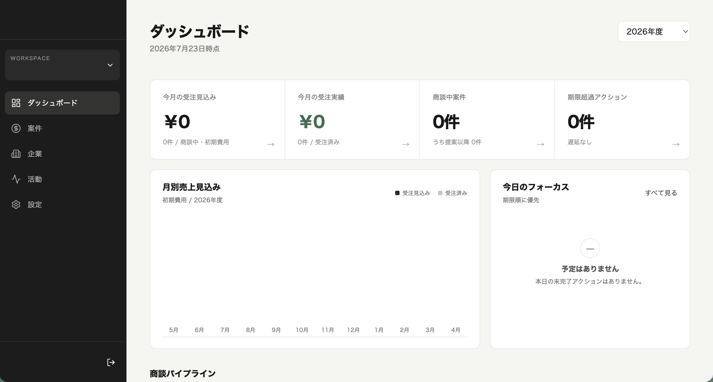Click the 0件 / 商談中・初期費用 text
713x382 pixels.
coord(196,142)
